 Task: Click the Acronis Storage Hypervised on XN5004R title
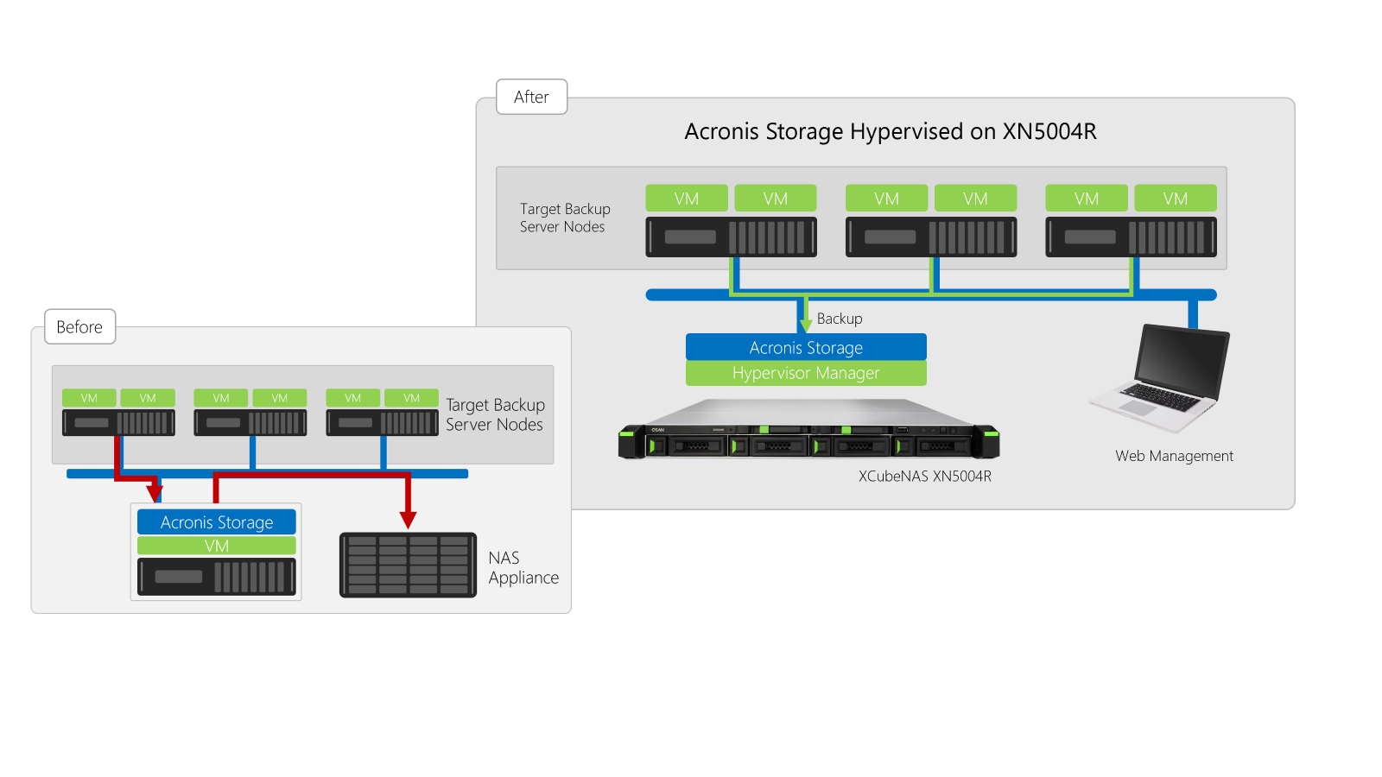point(891,131)
